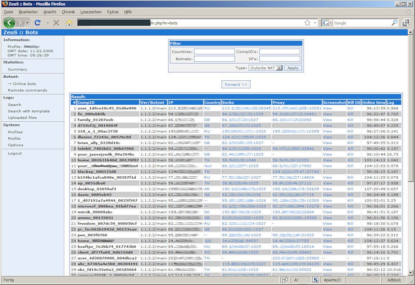
Task: Click the Logout link
Action: coord(15,153)
